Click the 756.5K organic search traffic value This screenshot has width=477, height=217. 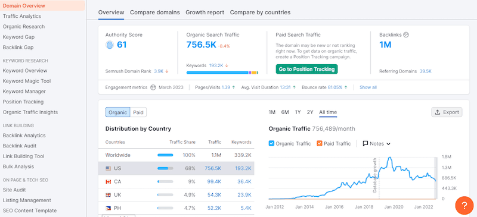click(x=201, y=45)
